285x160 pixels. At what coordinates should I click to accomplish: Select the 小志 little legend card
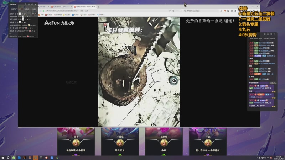[x=208, y=141]
